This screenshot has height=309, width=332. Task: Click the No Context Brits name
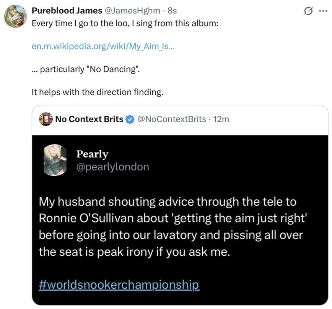pyautogui.click(x=89, y=119)
